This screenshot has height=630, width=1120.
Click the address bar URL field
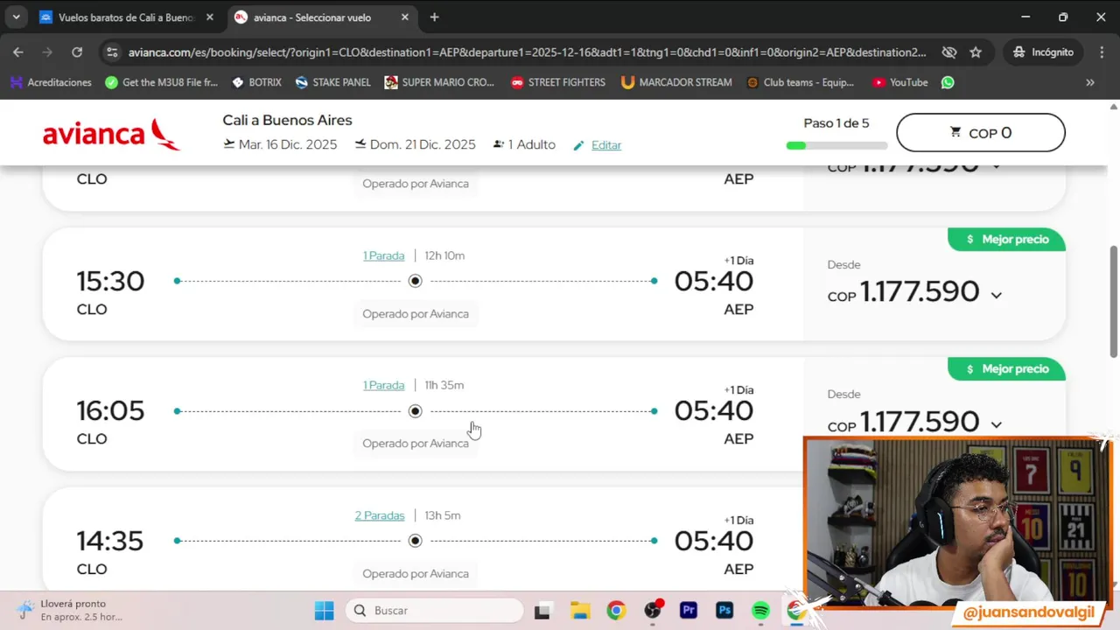(x=525, y=52)
